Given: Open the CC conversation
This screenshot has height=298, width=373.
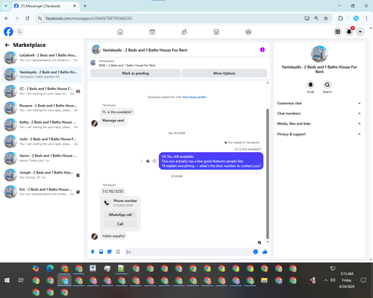Looking at the screenshot, I should (42, 91).
